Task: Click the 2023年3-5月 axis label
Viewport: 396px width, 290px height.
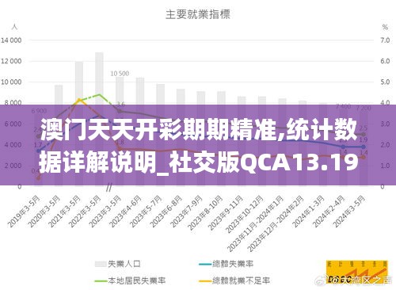Action: tap(105, 212)
